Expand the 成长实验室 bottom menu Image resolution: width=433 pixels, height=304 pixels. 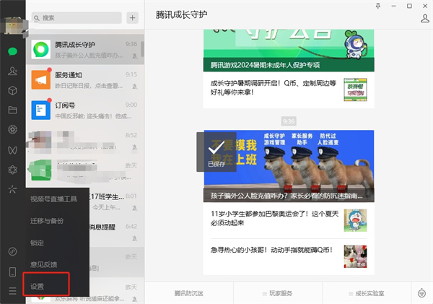367,293
